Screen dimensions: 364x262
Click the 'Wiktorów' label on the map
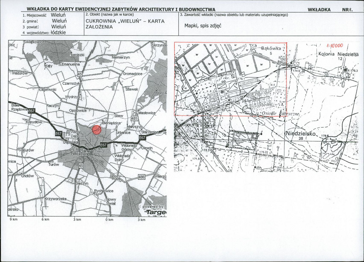tap(20, 74)
